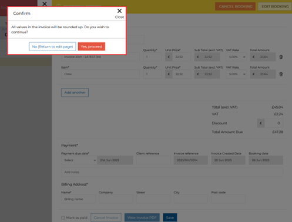Click the Billing name field

(x=78, y=199)
